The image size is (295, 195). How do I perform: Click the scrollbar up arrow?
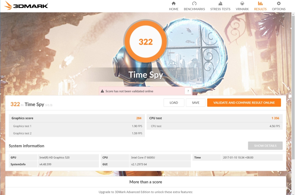pyautogui.click(x=293, y=14)
